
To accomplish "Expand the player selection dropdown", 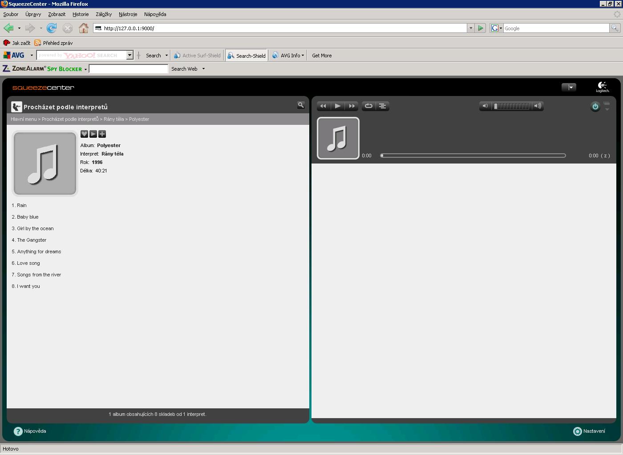I will click(569, 88).
